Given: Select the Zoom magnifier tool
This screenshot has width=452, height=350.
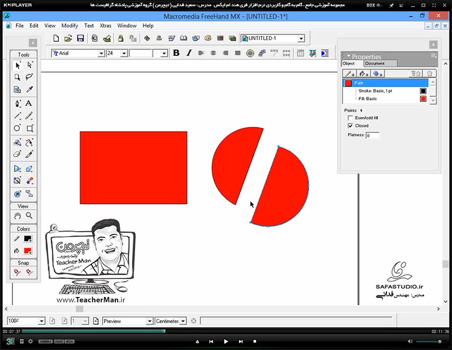Looking at the screenshot, I should click(29, 215).
